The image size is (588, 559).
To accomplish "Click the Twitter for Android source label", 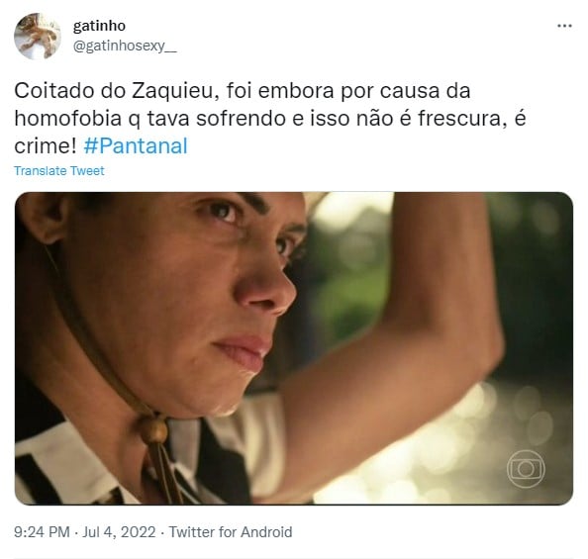I will tap(231, 532).
